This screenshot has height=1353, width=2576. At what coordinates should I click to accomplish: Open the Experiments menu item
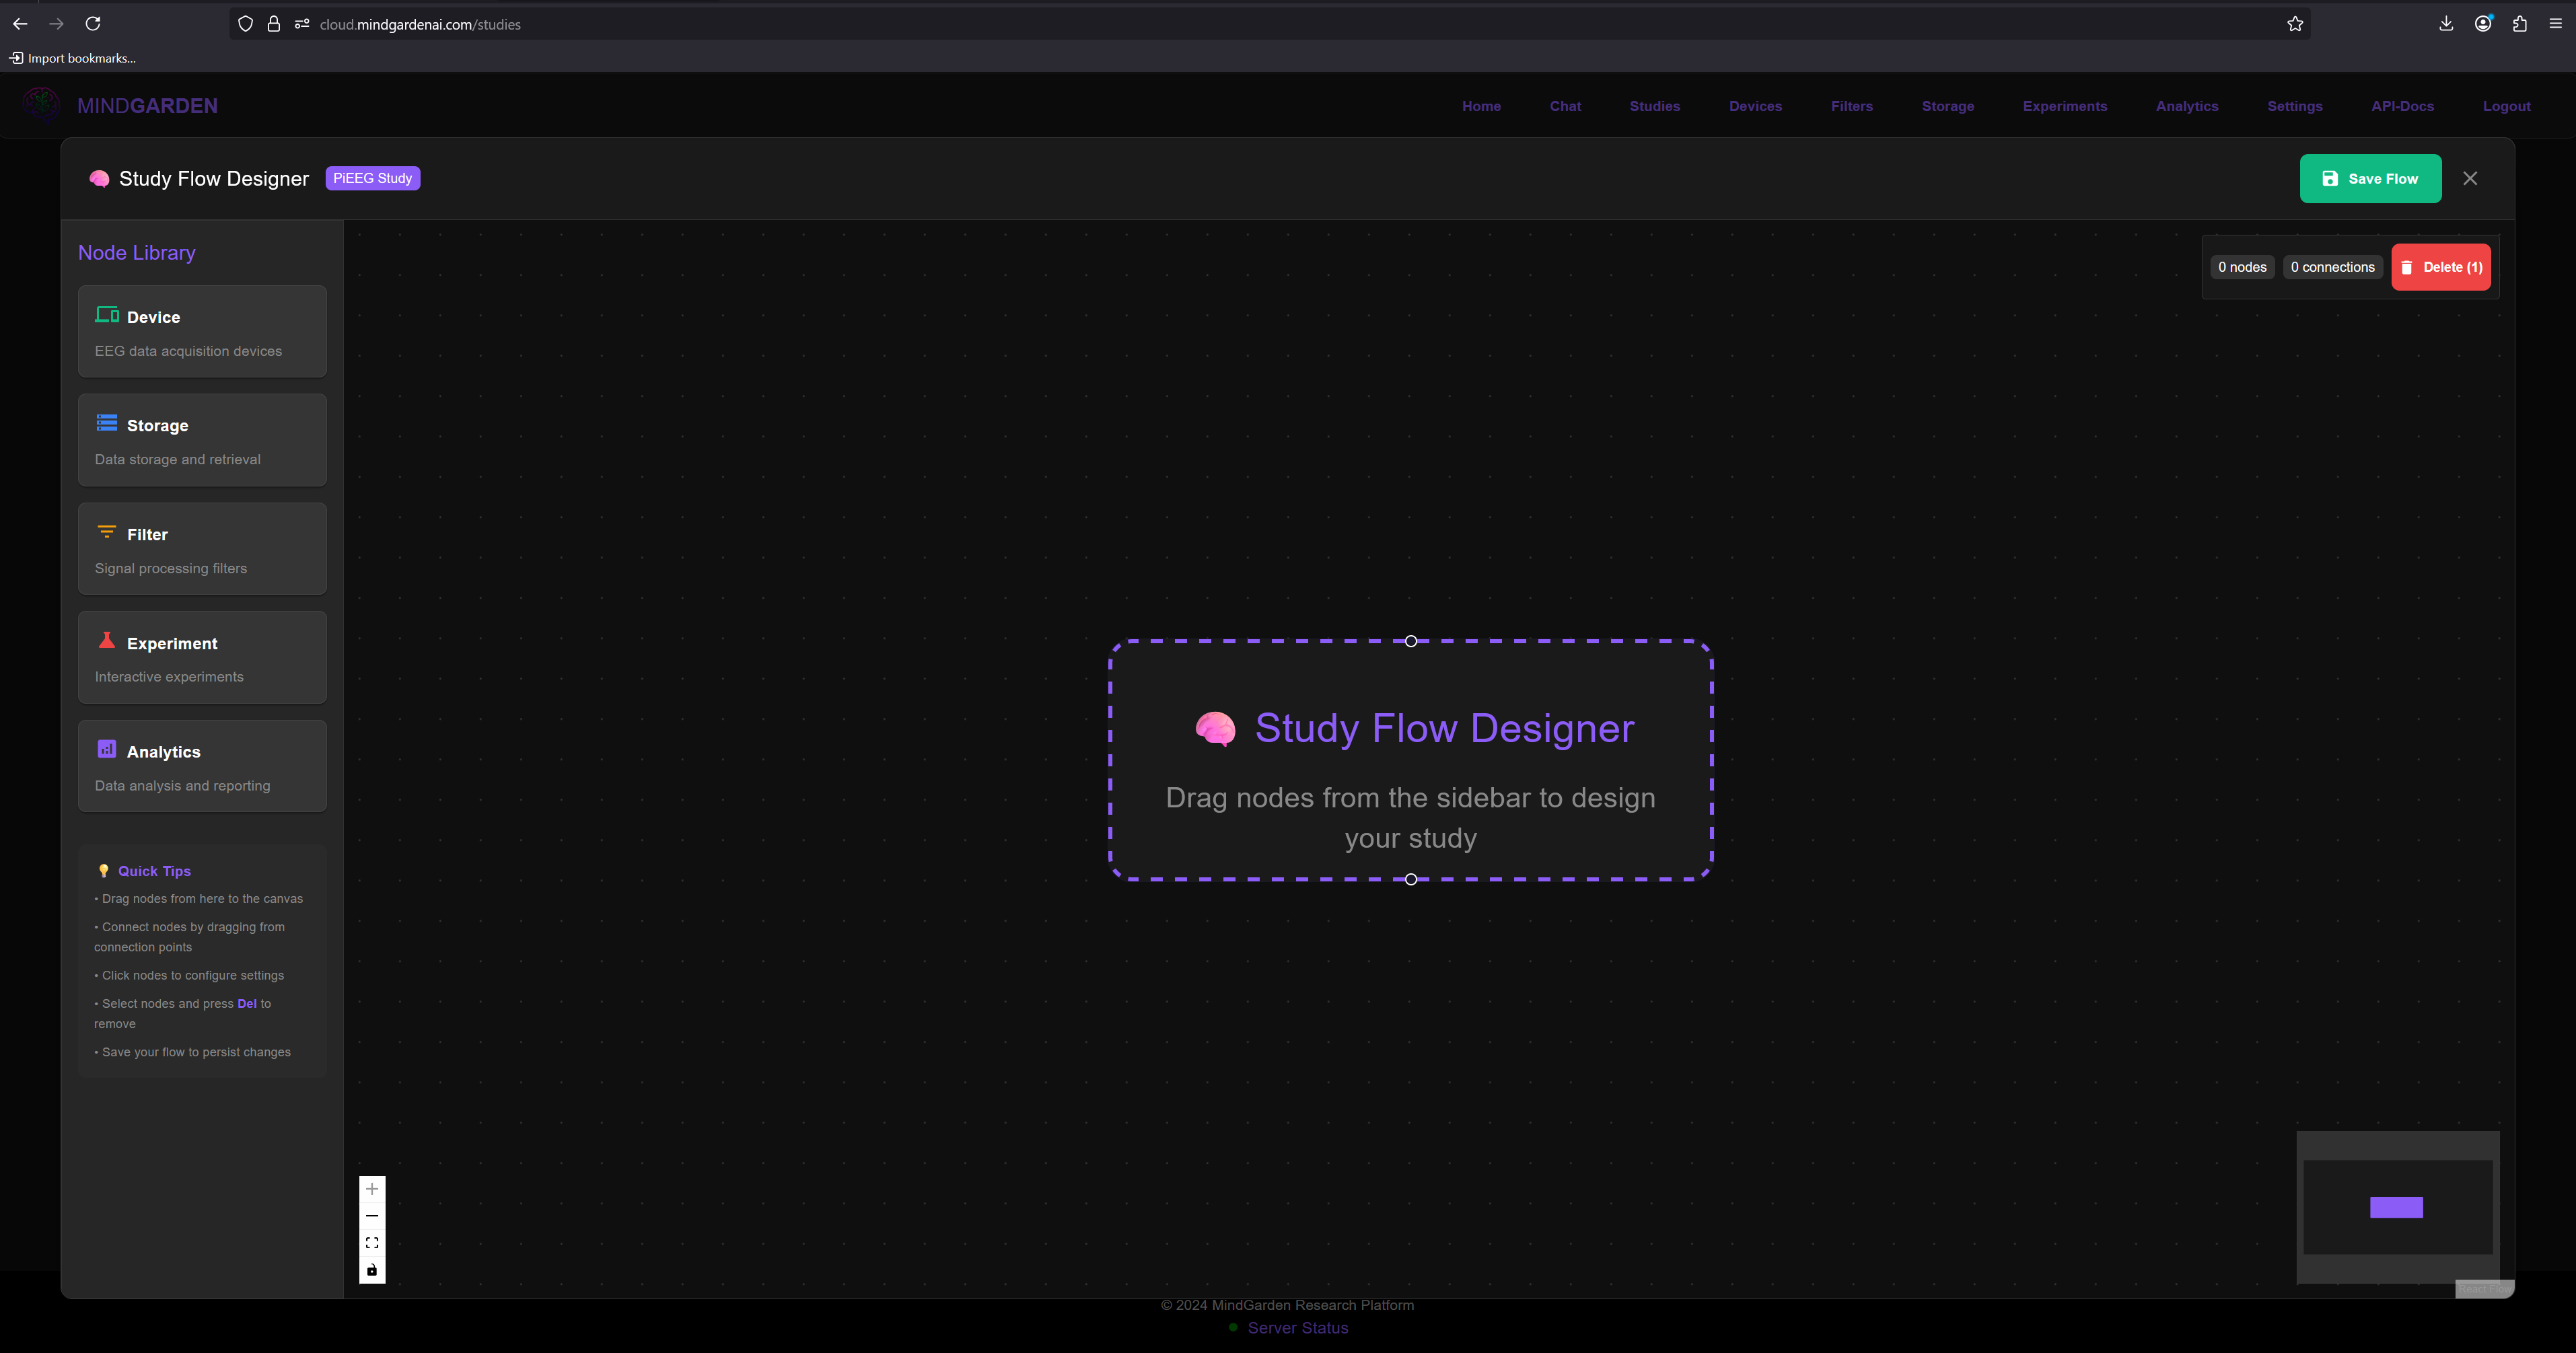[x=2064, y=106]
